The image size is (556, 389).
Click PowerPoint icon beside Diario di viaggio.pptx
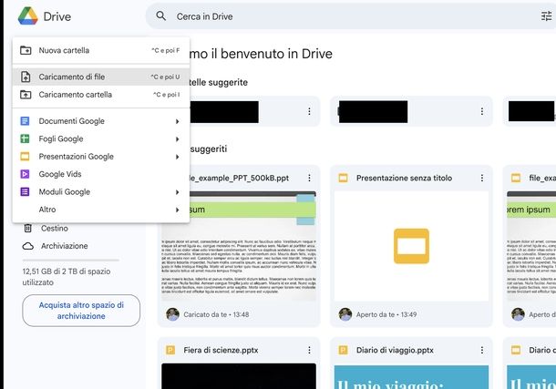point(343,350)
